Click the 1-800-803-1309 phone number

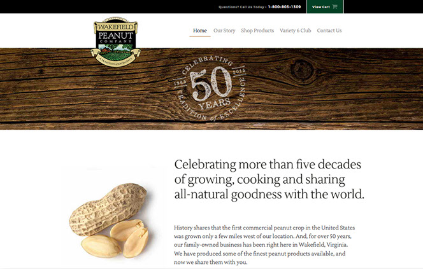pyautogui.click(x=284, y=7)
